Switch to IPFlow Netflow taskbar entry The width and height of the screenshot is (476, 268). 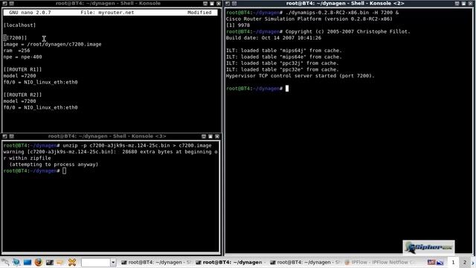(x=379, y=262)
